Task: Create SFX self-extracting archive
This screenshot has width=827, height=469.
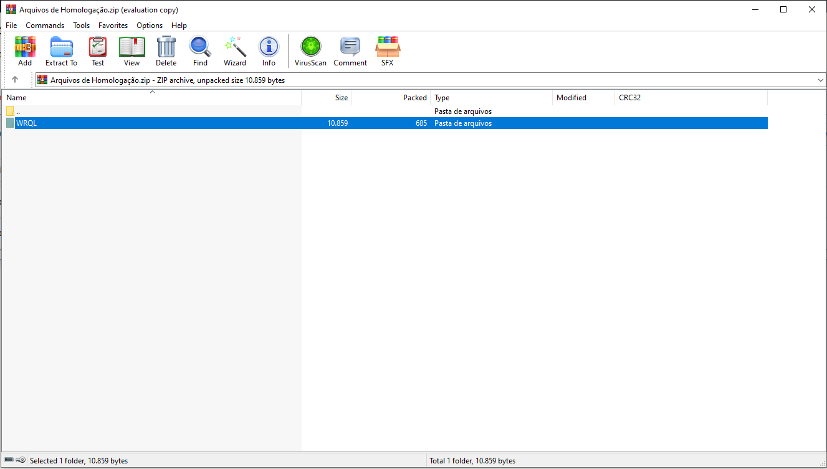Action: pyautogui.click(x=387, y=51)
